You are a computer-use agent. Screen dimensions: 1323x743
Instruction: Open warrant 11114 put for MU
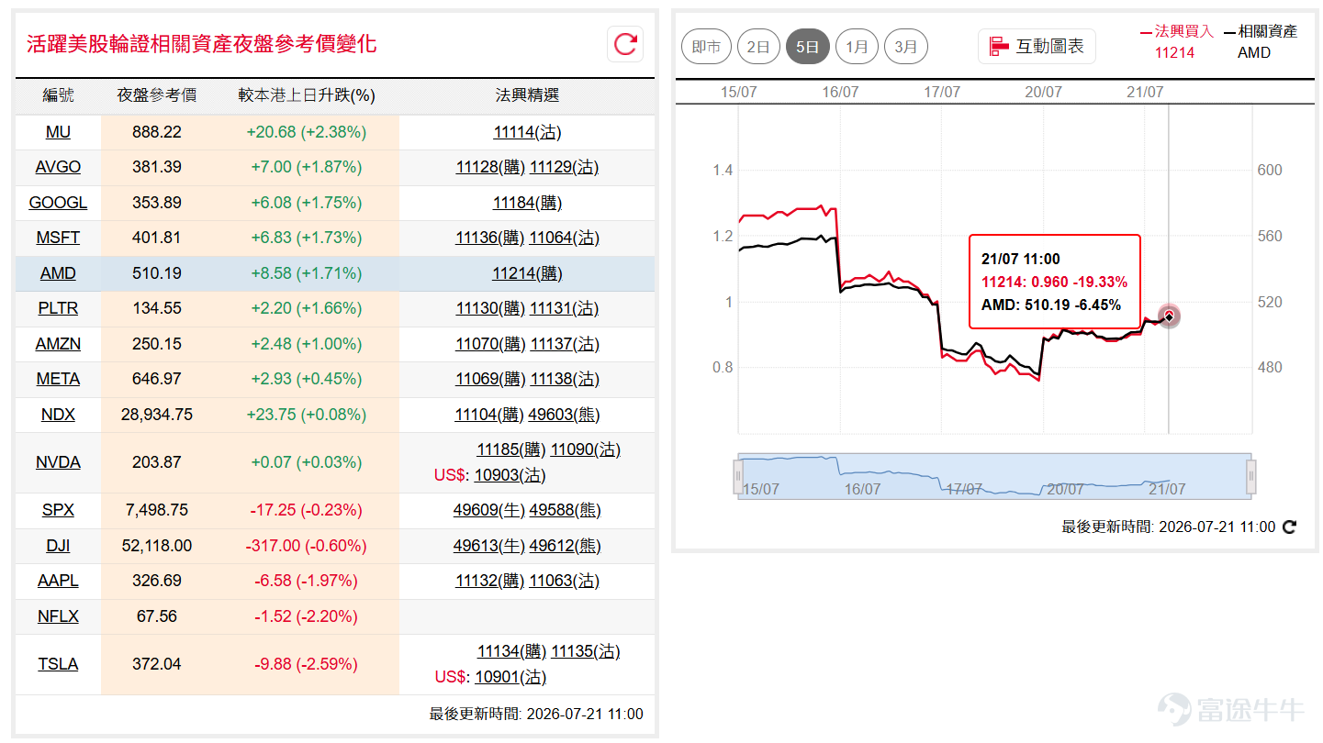click(527, 132)
